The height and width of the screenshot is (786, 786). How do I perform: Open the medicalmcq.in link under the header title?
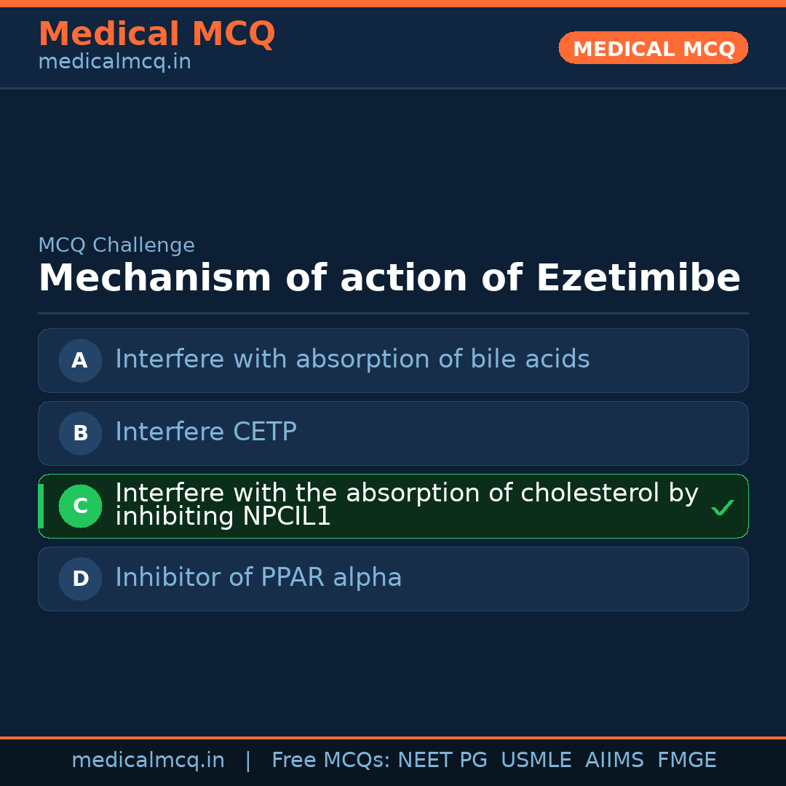(x=114, y=62)
